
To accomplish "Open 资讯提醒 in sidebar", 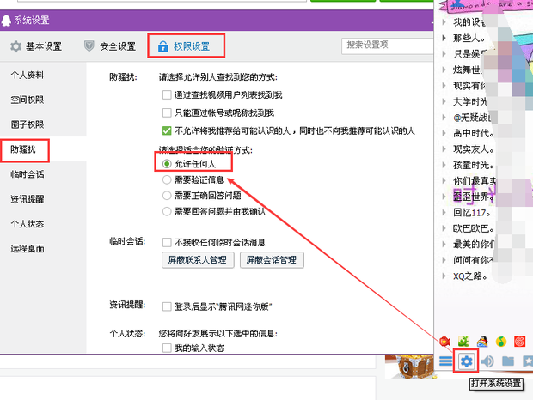I will tap(28, 199).
